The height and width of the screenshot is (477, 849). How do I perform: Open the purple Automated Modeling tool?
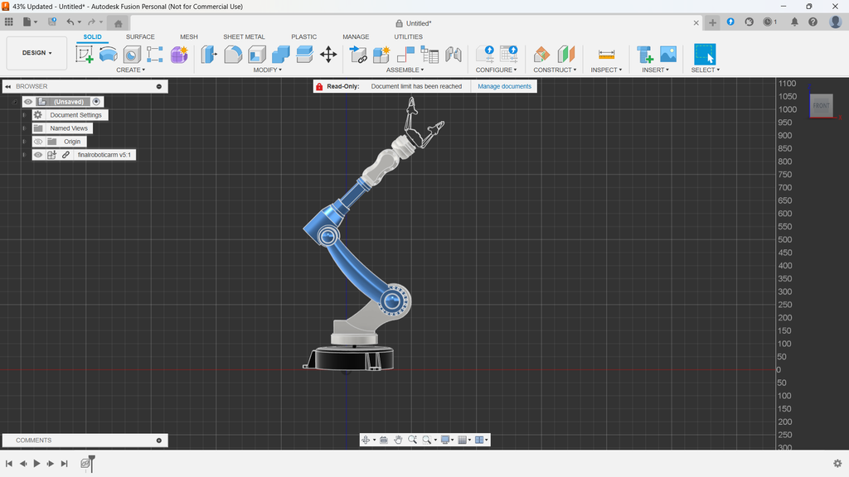[179, 54]
